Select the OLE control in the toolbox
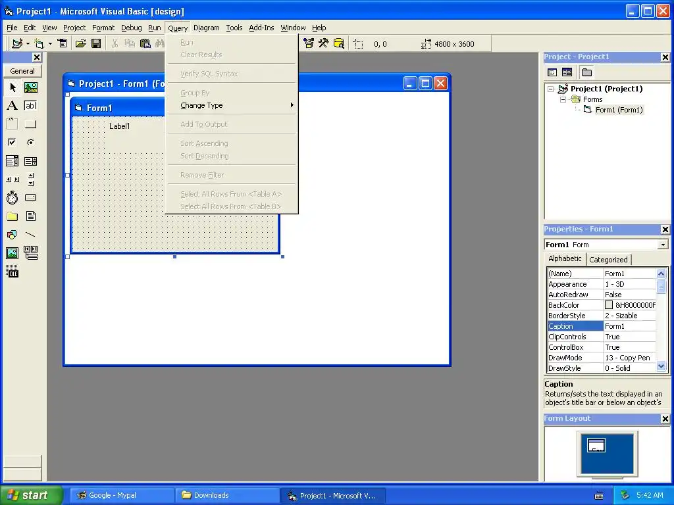 [13, 272]
